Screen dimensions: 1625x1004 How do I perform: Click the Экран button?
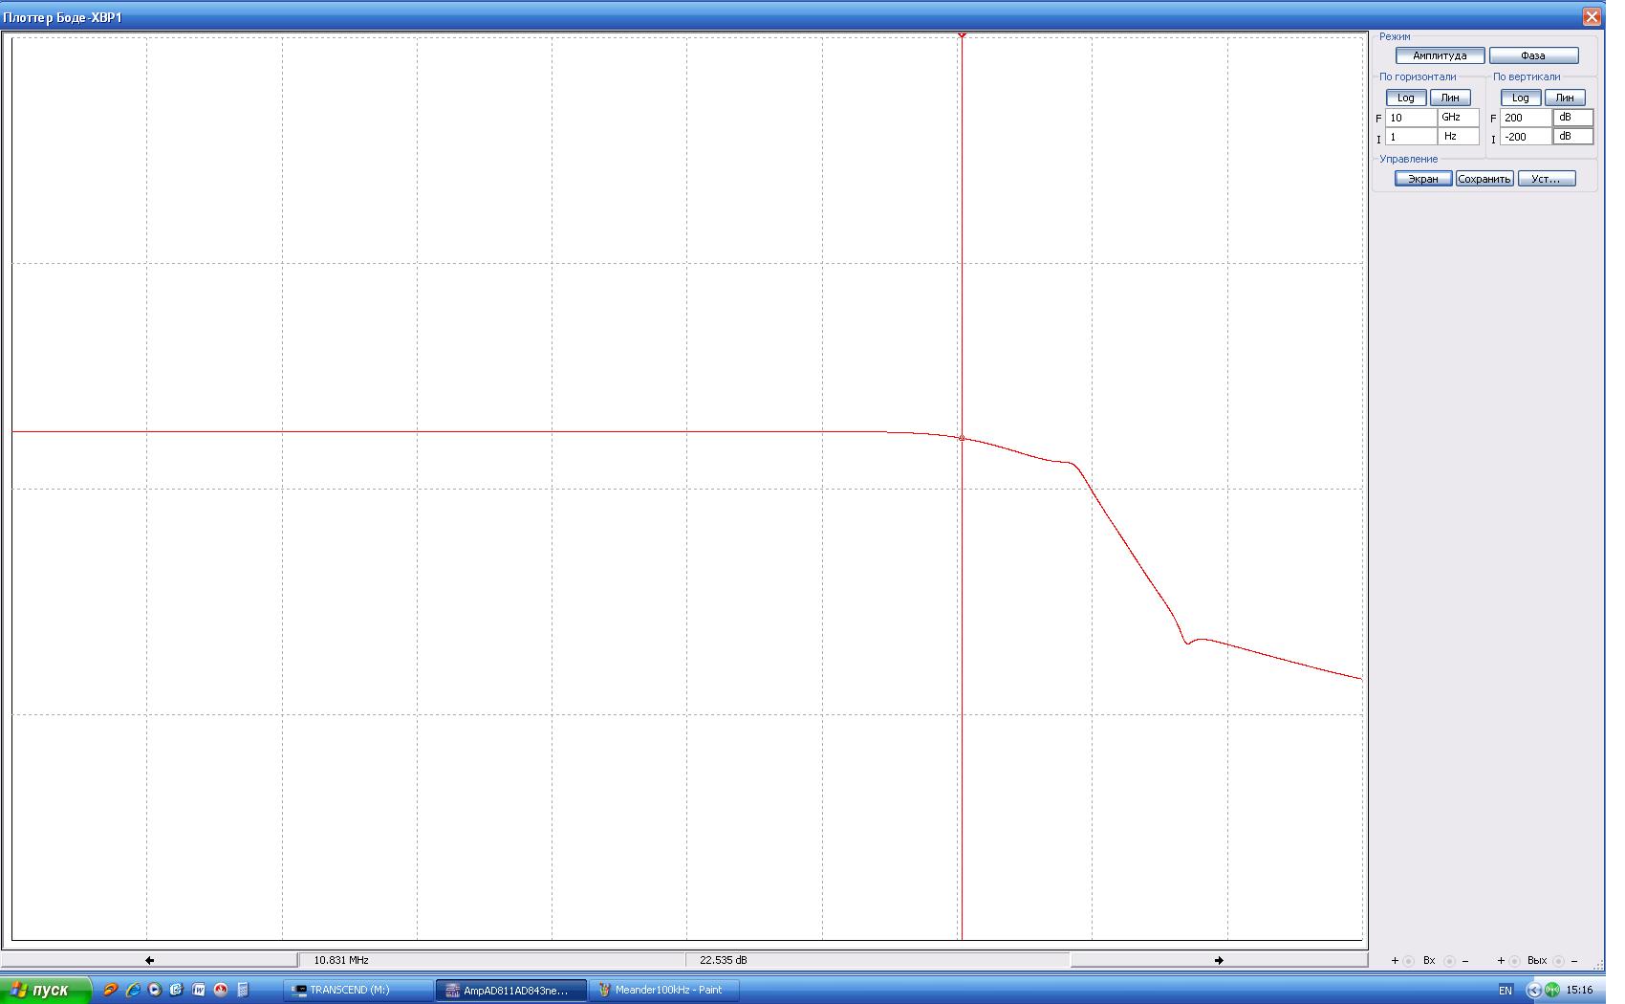tap(1423, 179)
